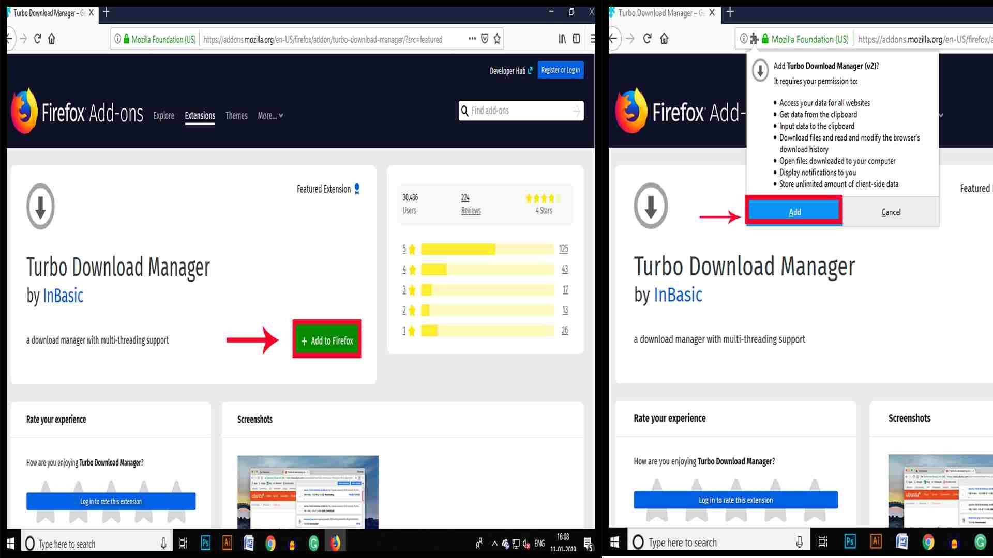Viewport: 993px width, 558px height.
Task: Click the Firefox icon in the left taskbar
Action: pyautogui.click(x=335, y=543)
